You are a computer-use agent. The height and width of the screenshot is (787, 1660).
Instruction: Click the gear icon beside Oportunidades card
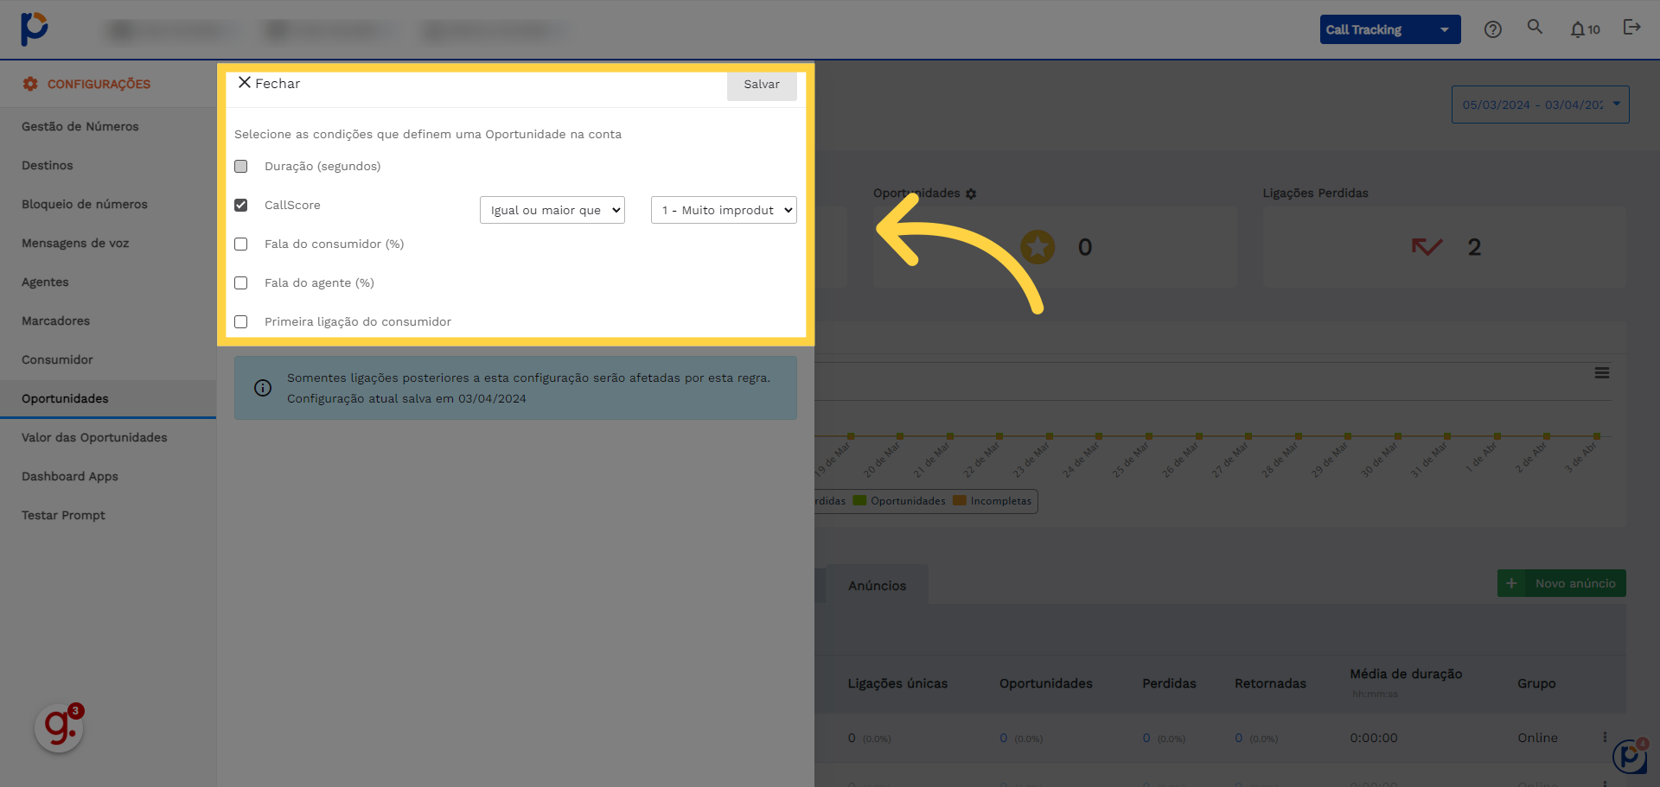pyautogui.click(x=971, y=194)
